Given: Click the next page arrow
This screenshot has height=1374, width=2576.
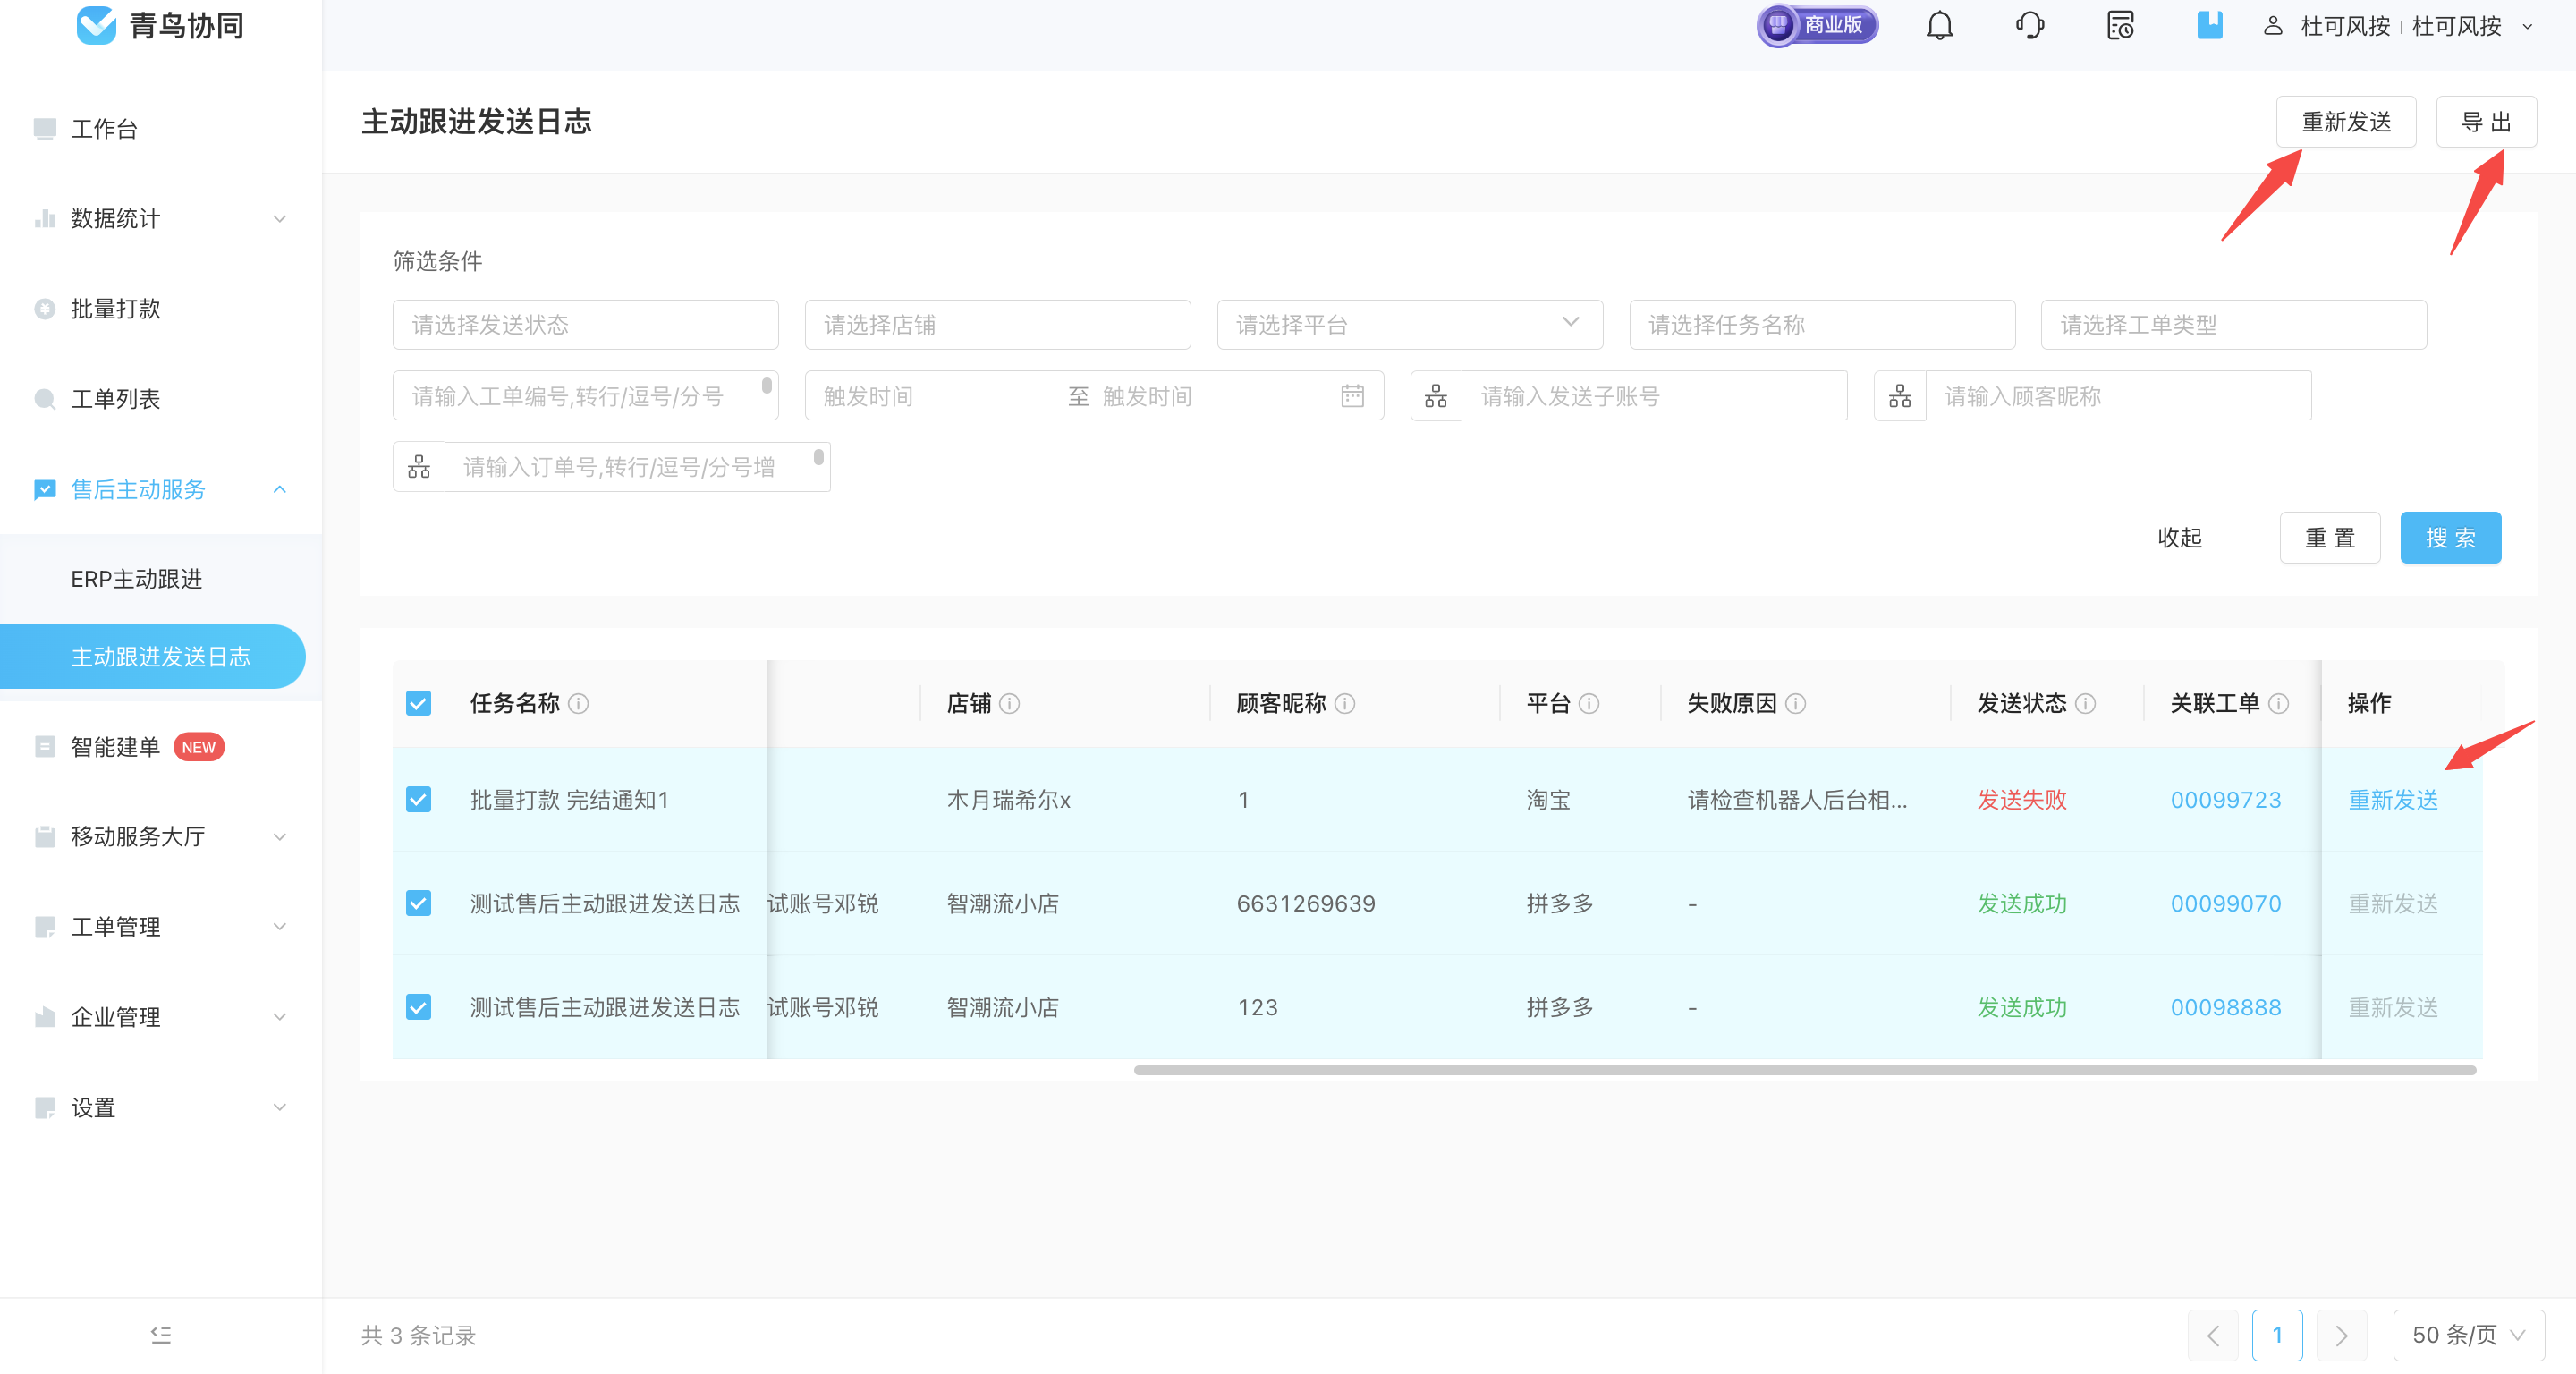Looking at the screenshot, I should tap(2341, 1334).
